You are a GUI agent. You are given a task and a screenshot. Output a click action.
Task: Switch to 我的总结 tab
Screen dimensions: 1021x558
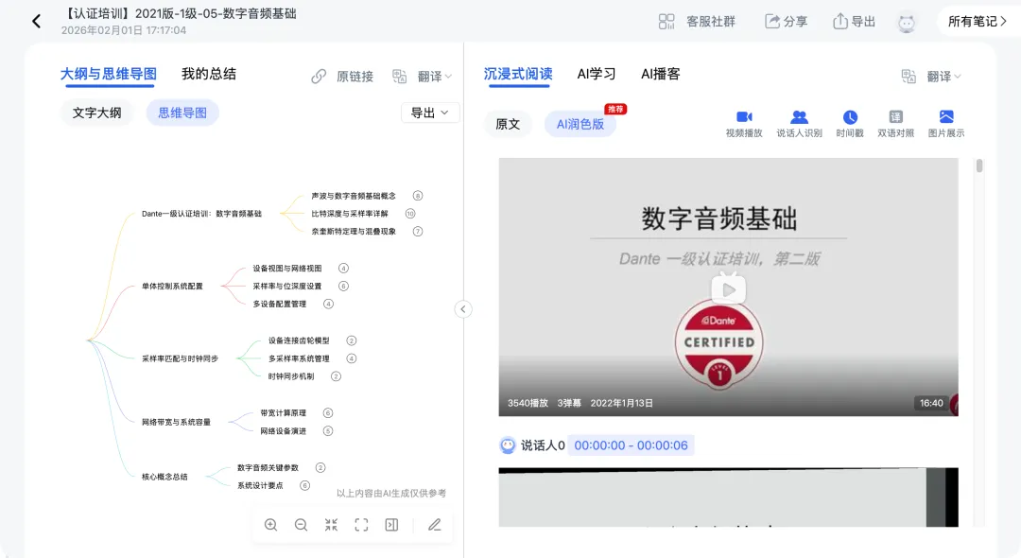[x=208, y=74]
